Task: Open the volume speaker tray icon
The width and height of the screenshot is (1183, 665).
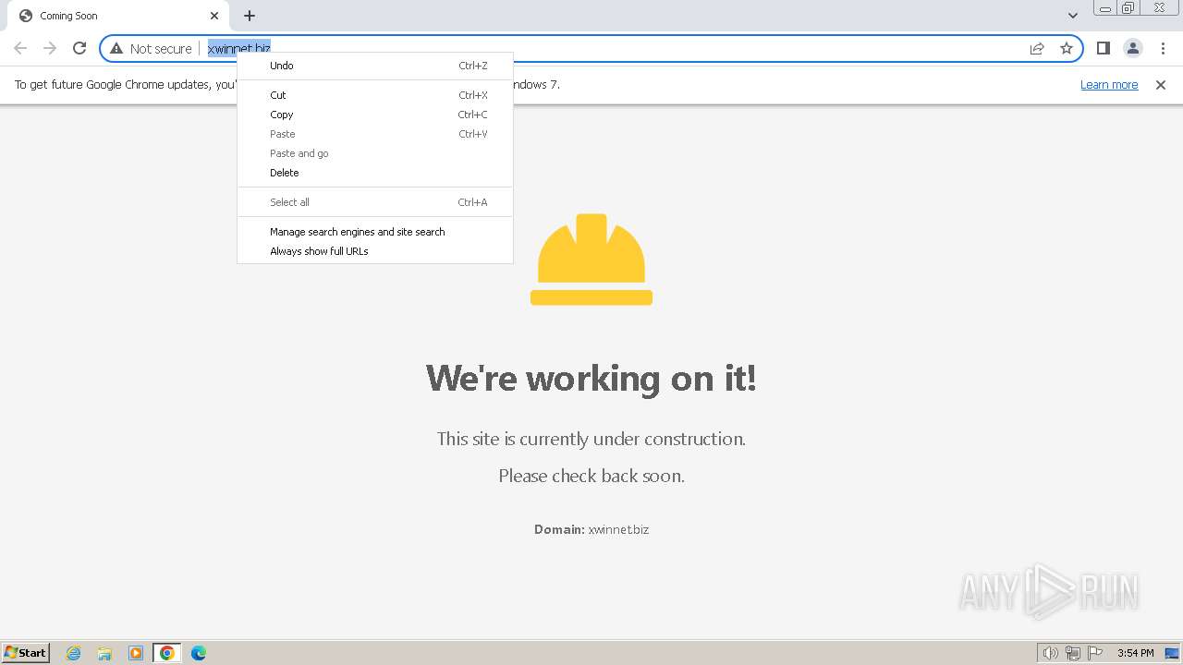Action: (1050, 653)
